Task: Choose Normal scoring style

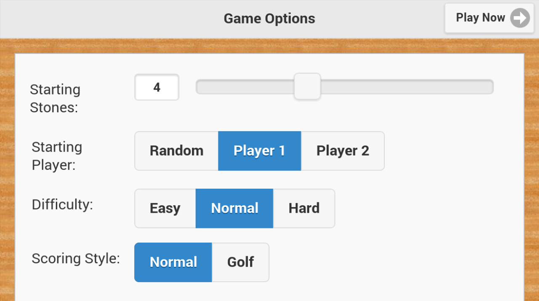Action: coord(173,262)
